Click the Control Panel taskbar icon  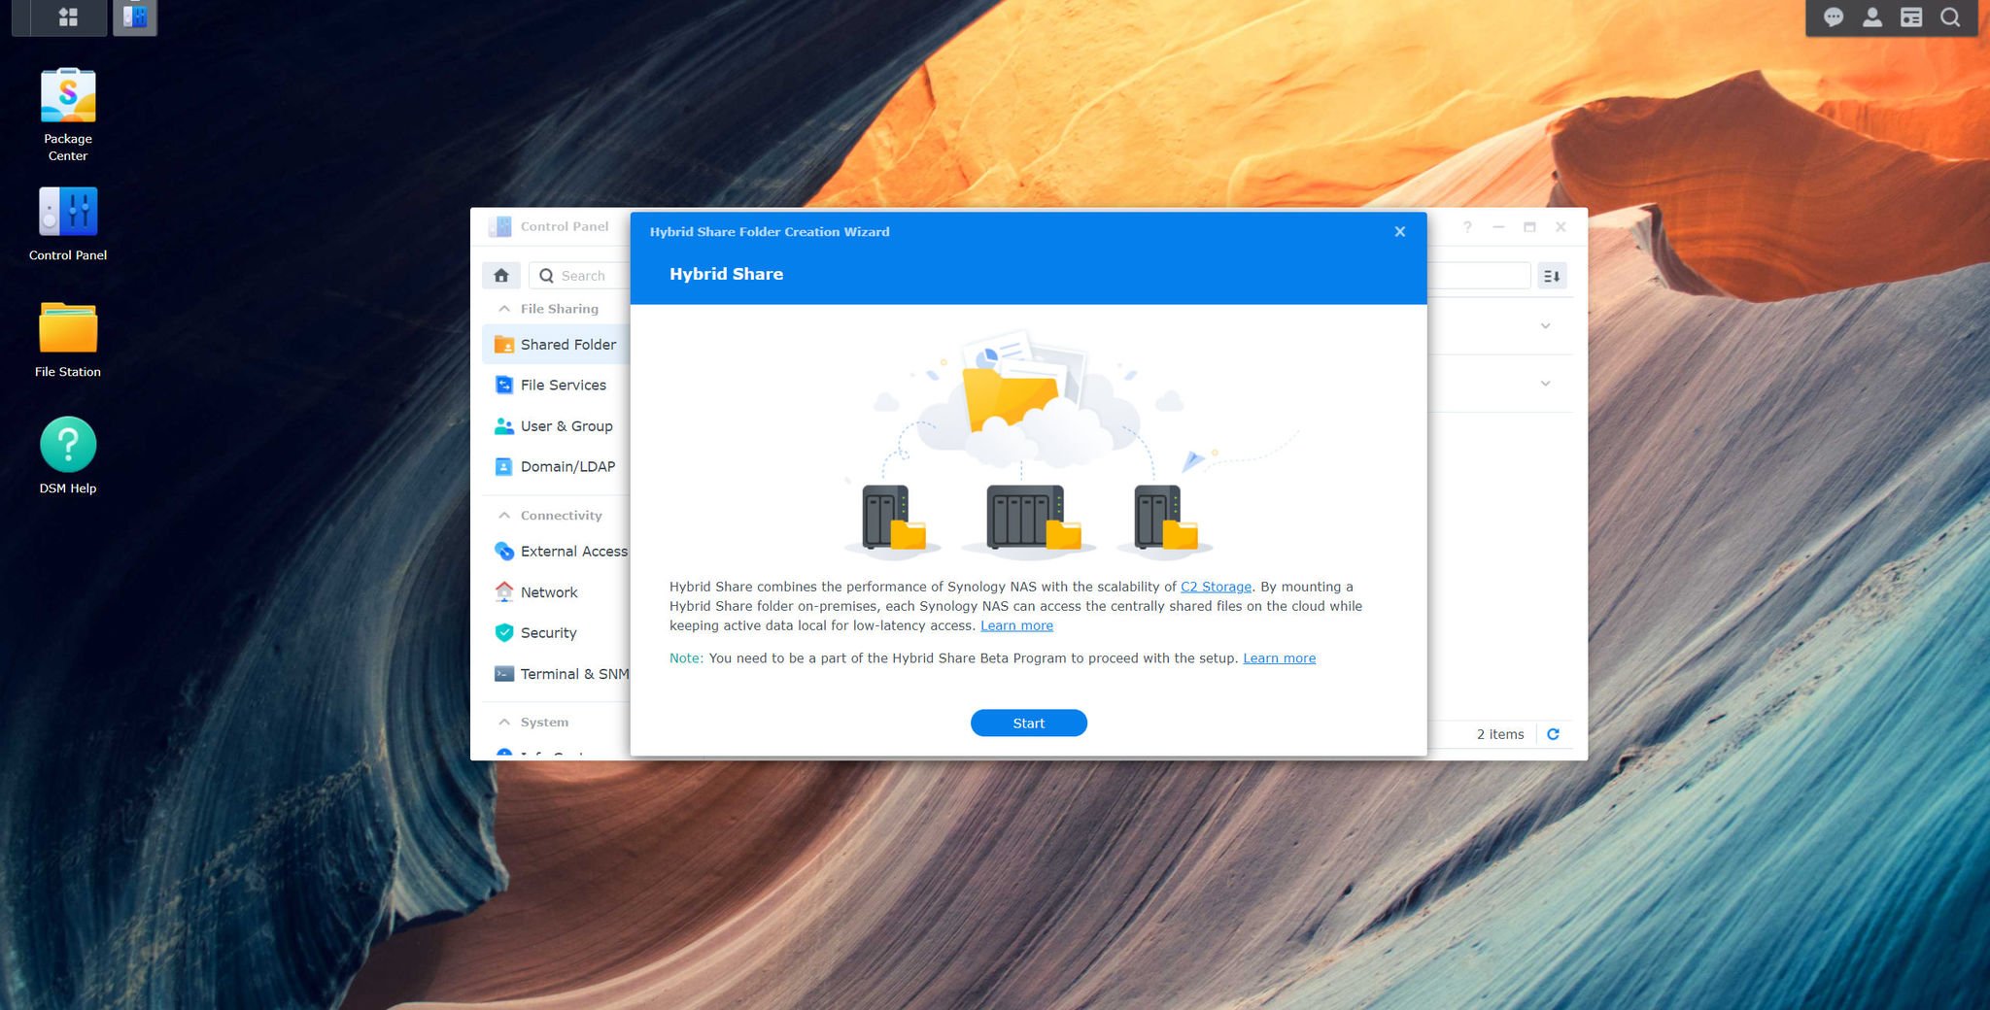coord(135,17)
